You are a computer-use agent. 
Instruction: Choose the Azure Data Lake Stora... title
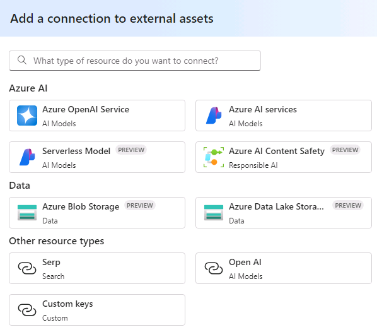coord(276,207)
